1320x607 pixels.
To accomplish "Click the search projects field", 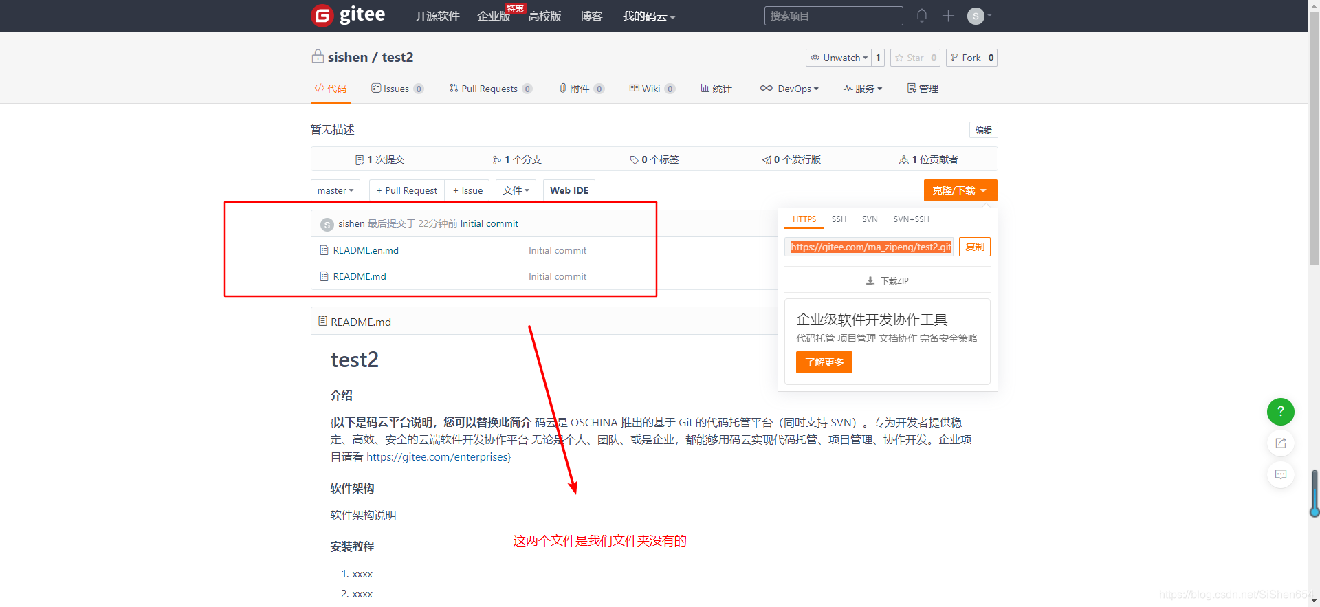I will click(x=833, y=16).
